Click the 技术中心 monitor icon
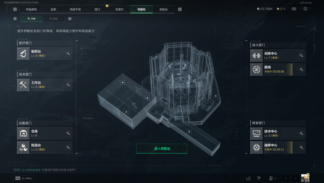This screenshot has height=183, width=324. point(256,134)
